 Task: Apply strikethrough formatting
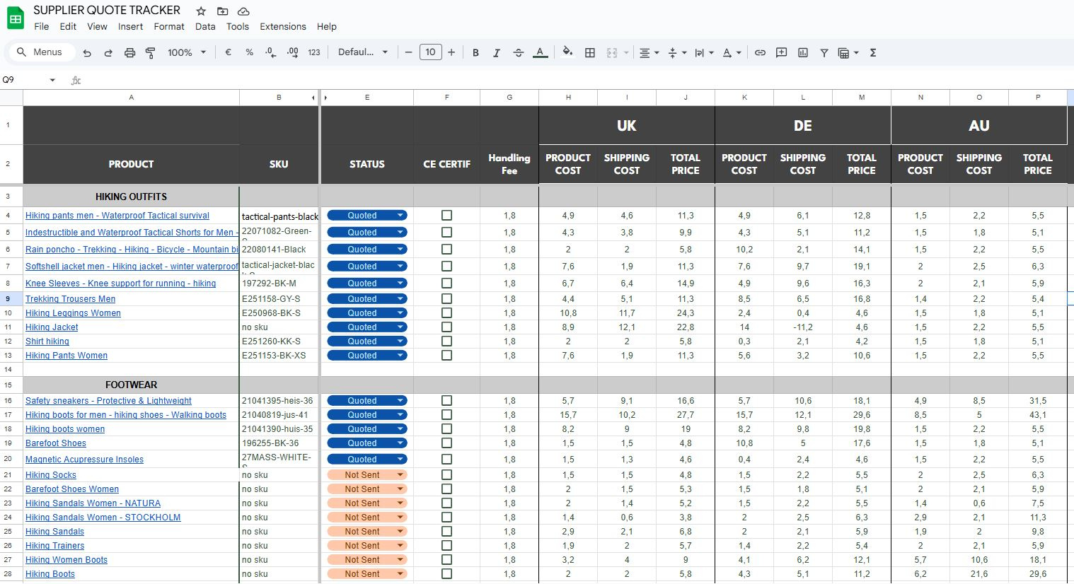pyautogui.click(x=518, y=52)
